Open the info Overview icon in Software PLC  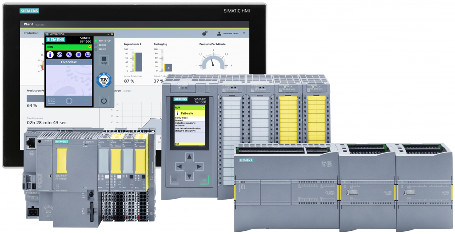pyautogui.click(x=50, y=55)
